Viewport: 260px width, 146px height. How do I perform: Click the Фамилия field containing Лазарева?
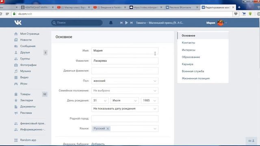point(125,61)
